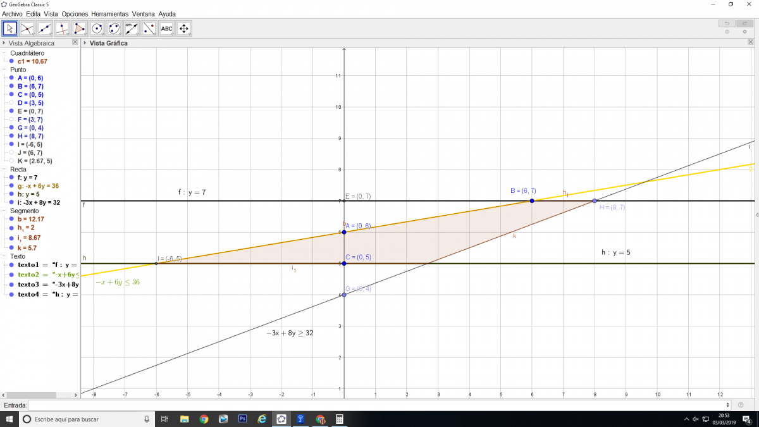The width and height of the screenshot is (759, 427).
Task: Open the Archivo menu
Action: 13,13
